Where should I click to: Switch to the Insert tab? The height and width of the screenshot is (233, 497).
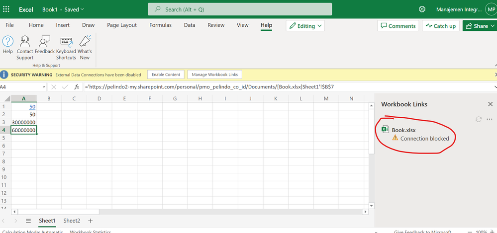tap(63, 25)
